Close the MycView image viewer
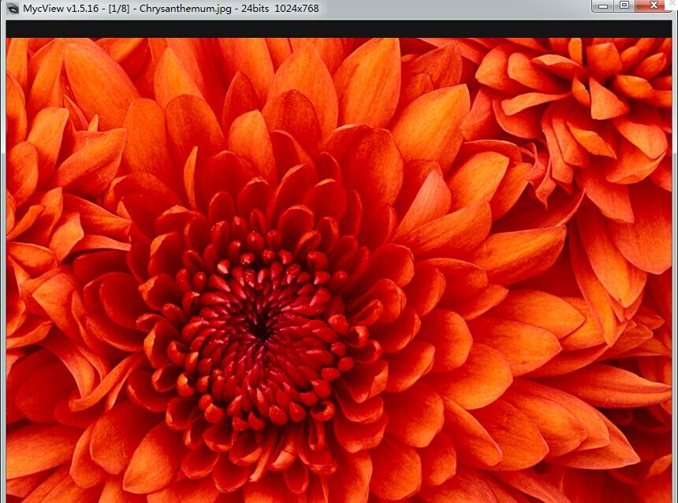 [654, 6]
